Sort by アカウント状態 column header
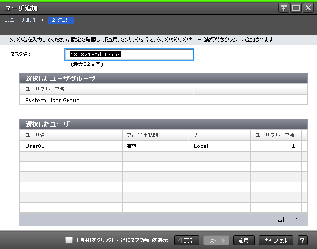This screenshot has width=317, height=249. point(155,135)
